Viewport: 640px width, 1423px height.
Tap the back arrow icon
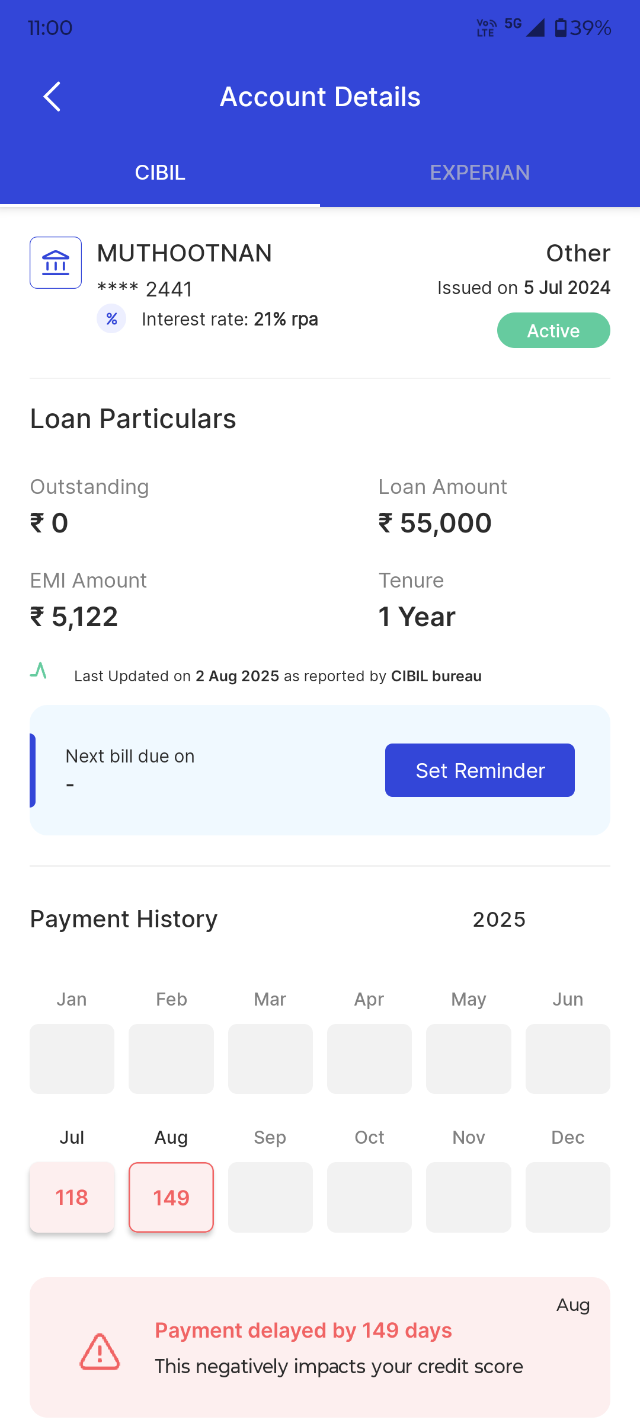pyautogui.click(x=52, y=97)
